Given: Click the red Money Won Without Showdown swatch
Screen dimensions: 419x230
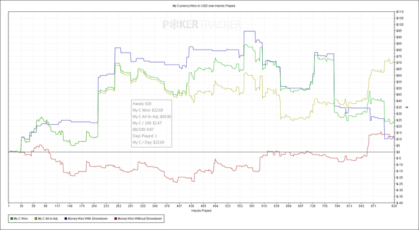Looking at the screenshot, I should [x=115, y=219].
